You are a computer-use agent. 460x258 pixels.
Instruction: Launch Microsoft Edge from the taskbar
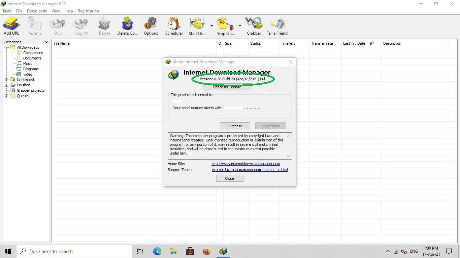pyautogui.click(x=157, y=251)
